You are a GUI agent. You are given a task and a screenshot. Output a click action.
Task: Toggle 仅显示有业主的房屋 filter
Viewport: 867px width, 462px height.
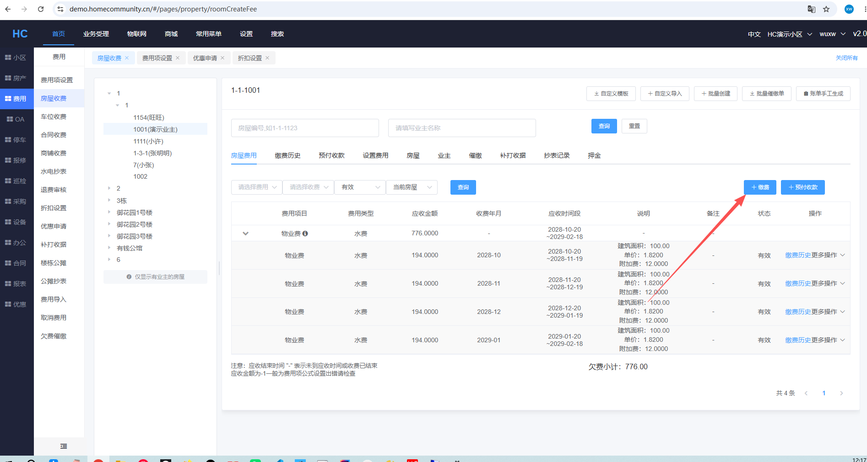click(x=155, y=277)
